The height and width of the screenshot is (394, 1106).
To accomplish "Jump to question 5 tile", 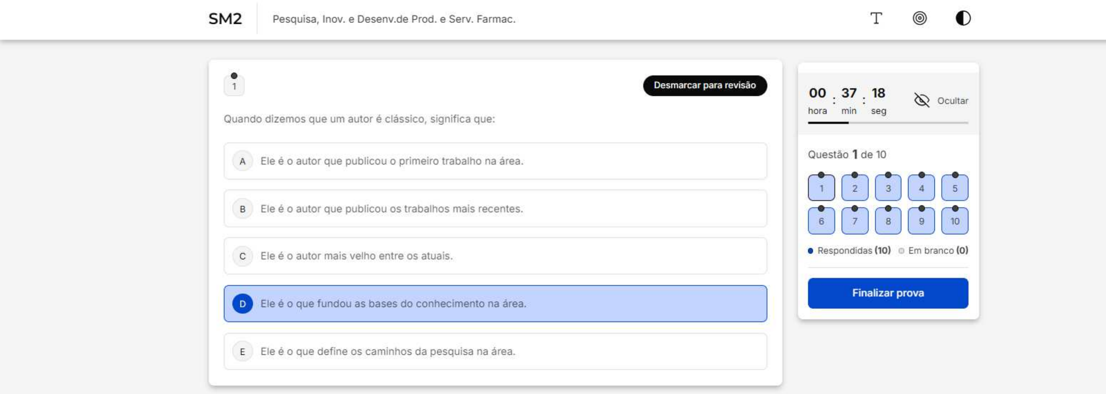I will coord(954,188).
